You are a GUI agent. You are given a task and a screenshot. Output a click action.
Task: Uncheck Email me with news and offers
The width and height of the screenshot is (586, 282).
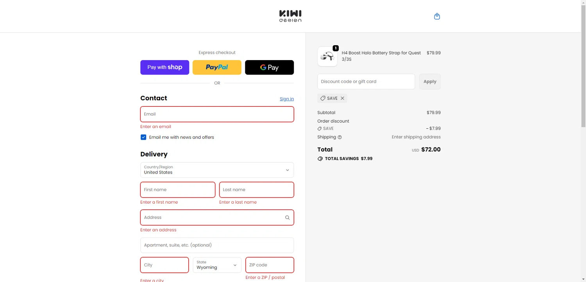[x=143, y=137]
